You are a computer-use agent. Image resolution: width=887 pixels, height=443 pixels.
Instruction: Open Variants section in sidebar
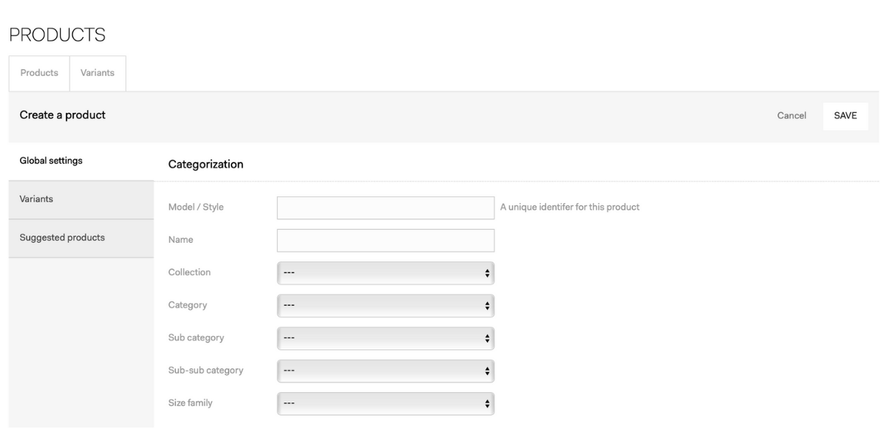click(81, 199)
